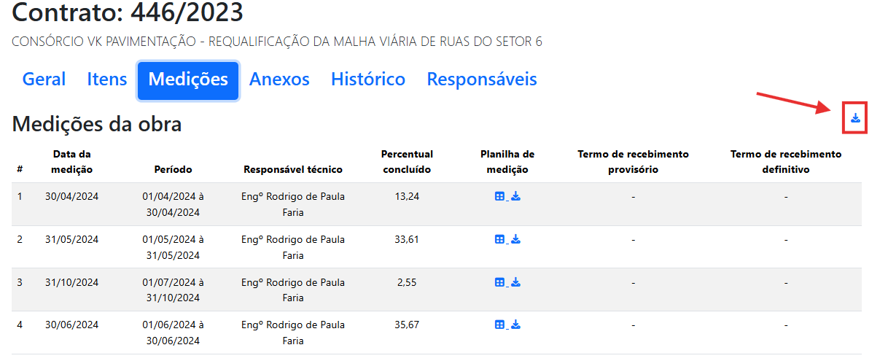The width and height of the screenshot is (888, 361).
Task: Download measurement 1 spreadsheet file
Action: pos(515,196)
